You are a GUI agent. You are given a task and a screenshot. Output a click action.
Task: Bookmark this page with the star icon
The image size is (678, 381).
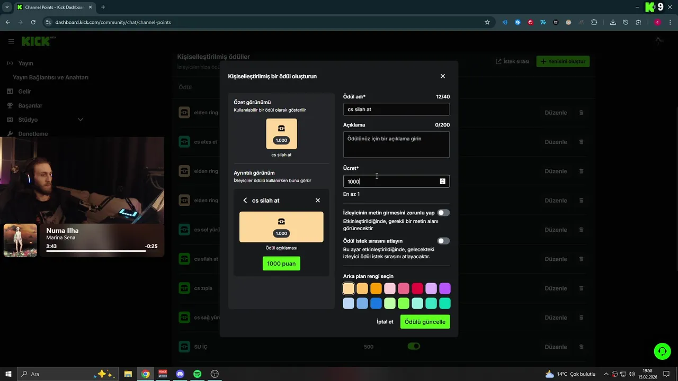pyautogui.click(x=487, y=22)
